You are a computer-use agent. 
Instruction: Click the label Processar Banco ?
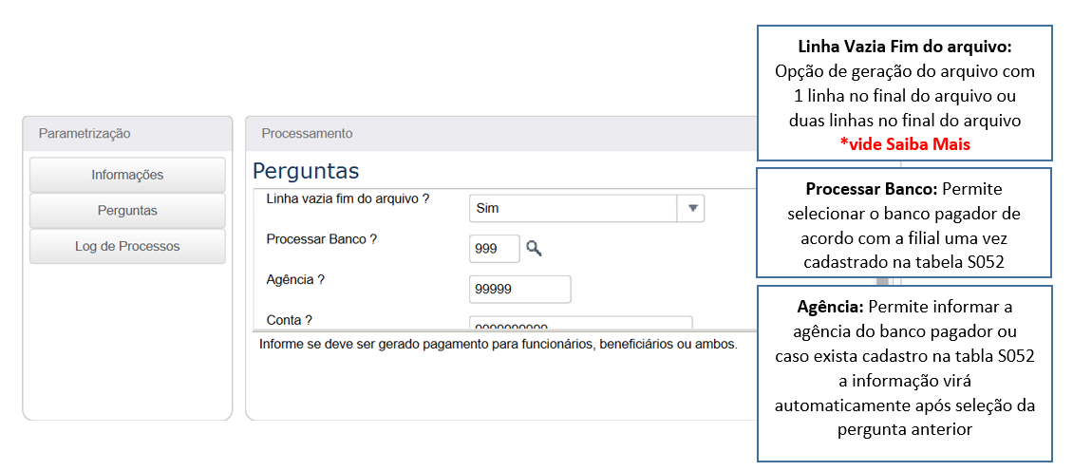coord(322,239)
